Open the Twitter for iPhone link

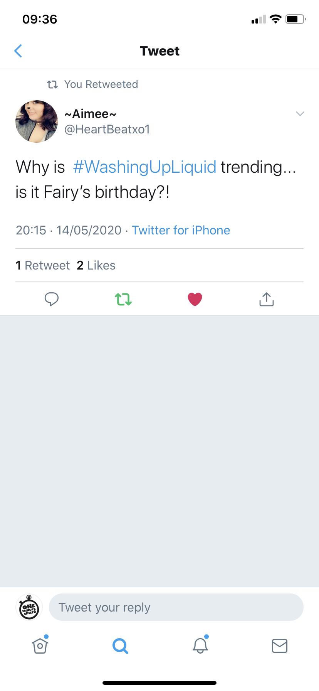click(x=181, y=230)
